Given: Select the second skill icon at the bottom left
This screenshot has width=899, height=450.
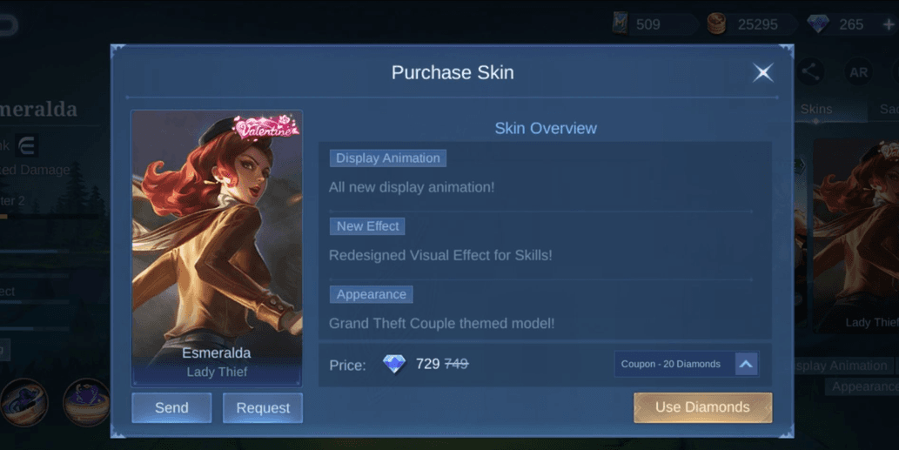Looking at the screenshot, I should click(86, 402).
